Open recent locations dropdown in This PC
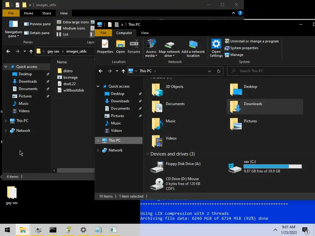The width and height of the screenshot is (315, 236). 117,71
